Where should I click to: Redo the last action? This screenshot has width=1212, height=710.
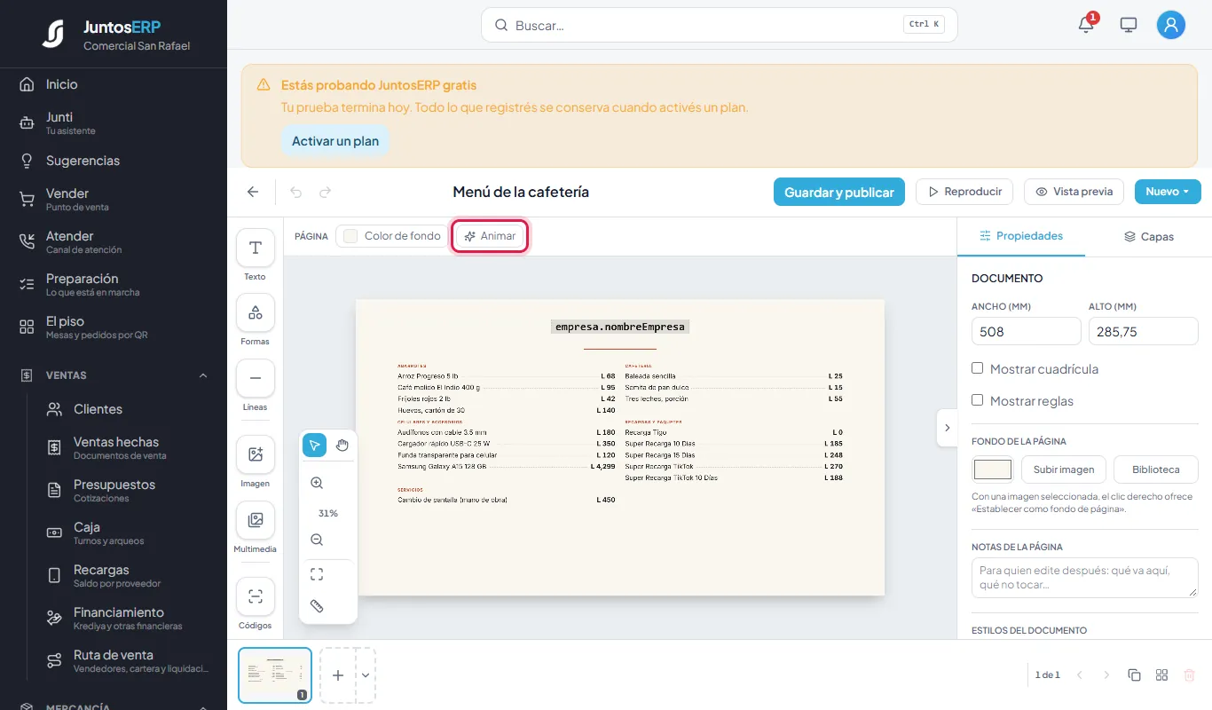coord(326,192)
